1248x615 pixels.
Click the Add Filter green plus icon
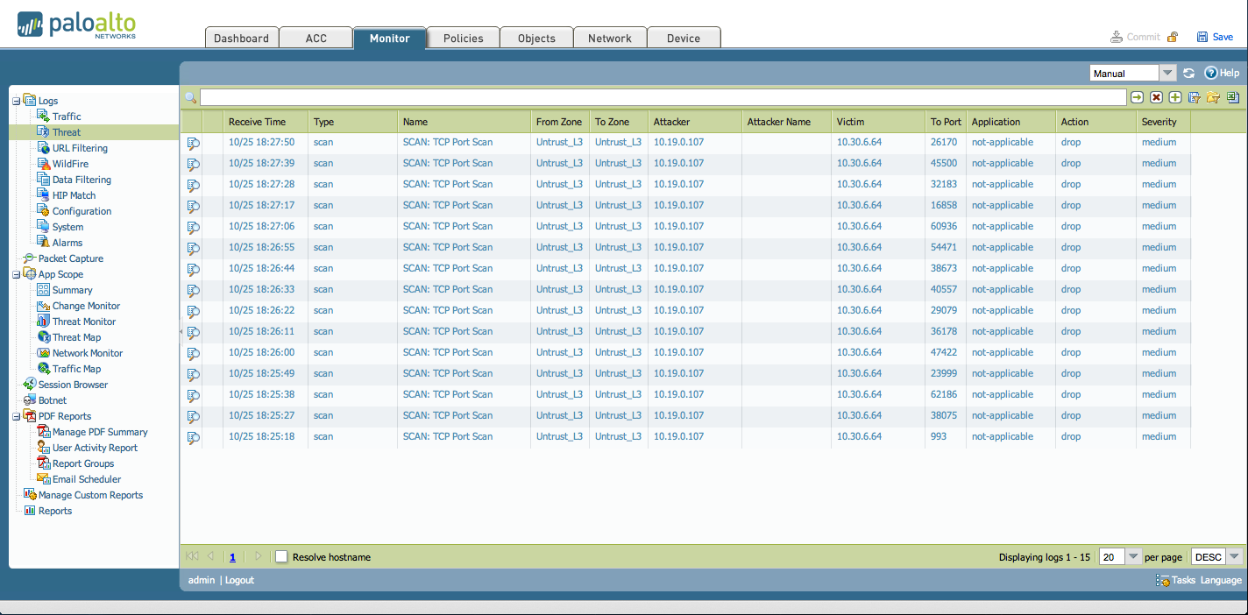1175,97
